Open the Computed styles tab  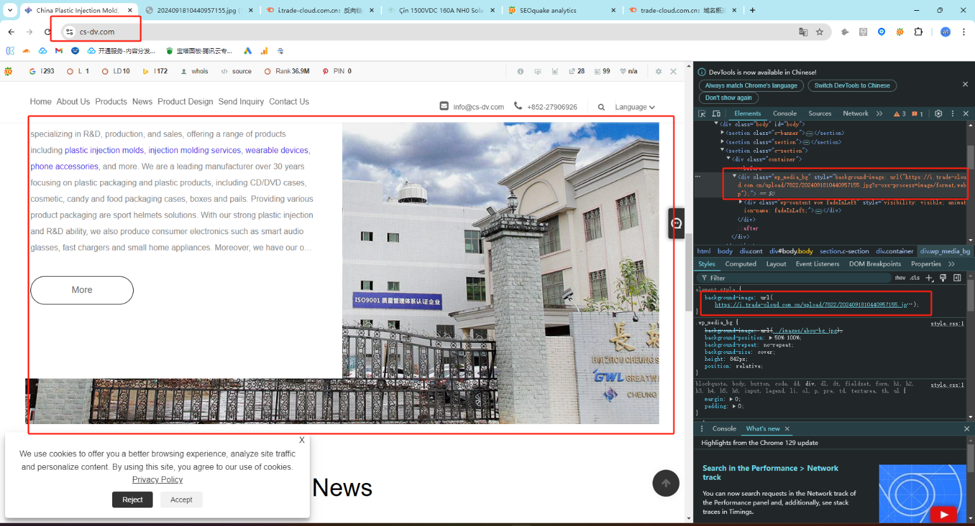click(741, 264)
